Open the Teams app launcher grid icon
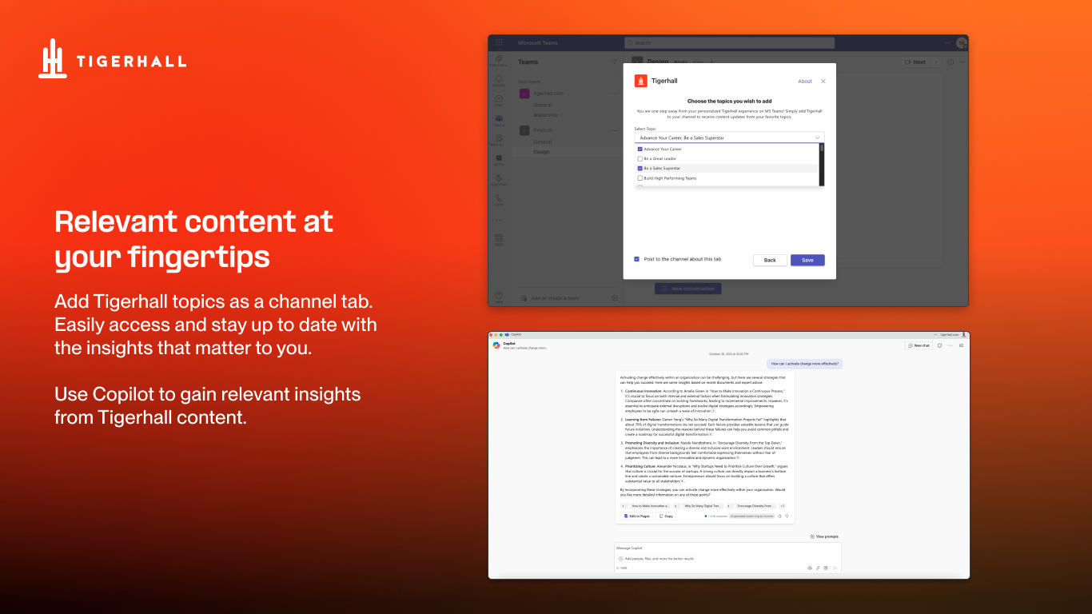The height and width of the screenshot is (614, 1092). click(499, 42)
